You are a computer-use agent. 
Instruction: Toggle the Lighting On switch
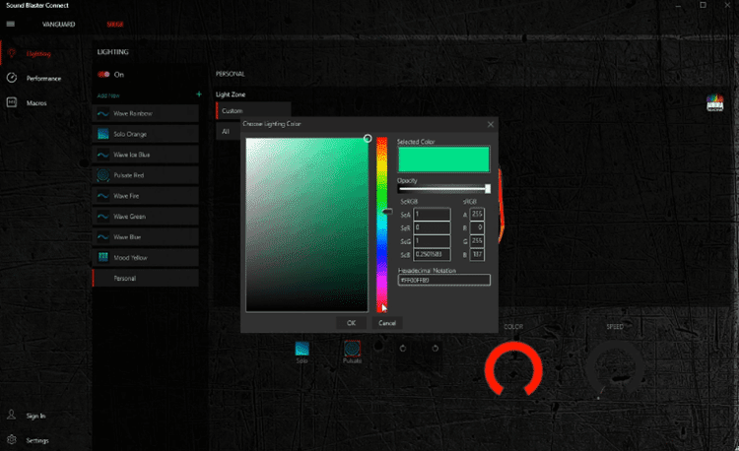click(x=102, y=74)
